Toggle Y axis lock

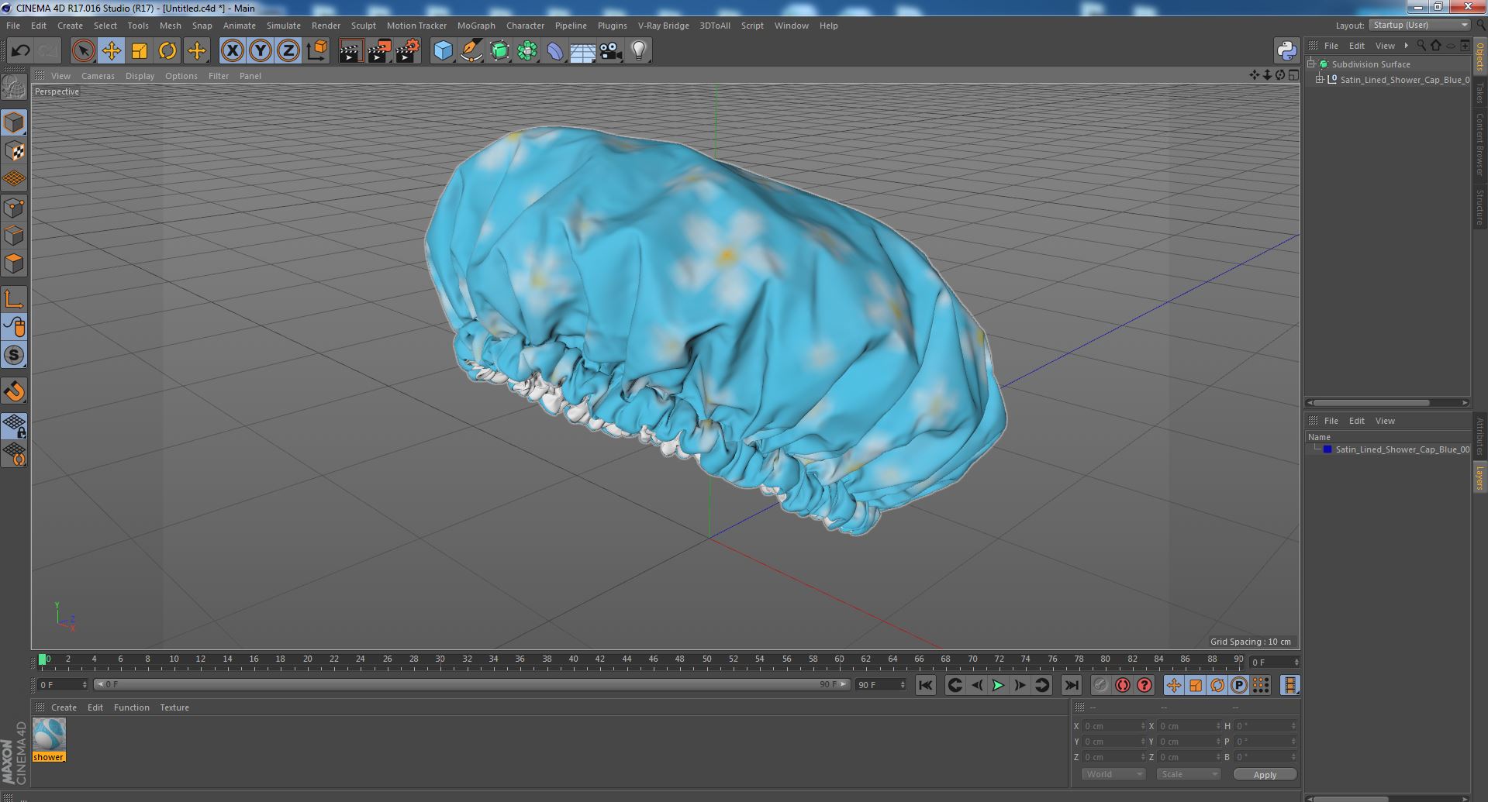(x=261, y=51)
